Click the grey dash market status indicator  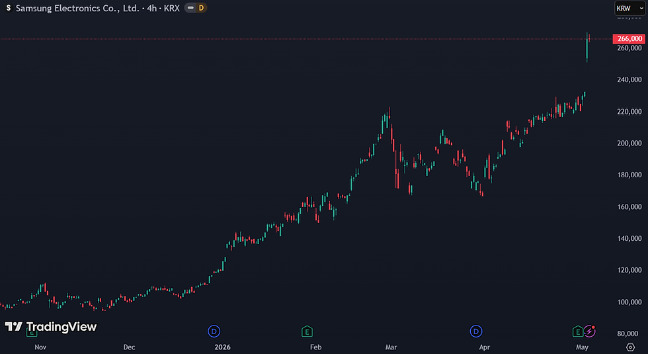(x=190, y=8)
